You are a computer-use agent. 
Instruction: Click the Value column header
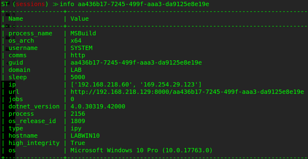pyautogui.click(x=79, y=19)
